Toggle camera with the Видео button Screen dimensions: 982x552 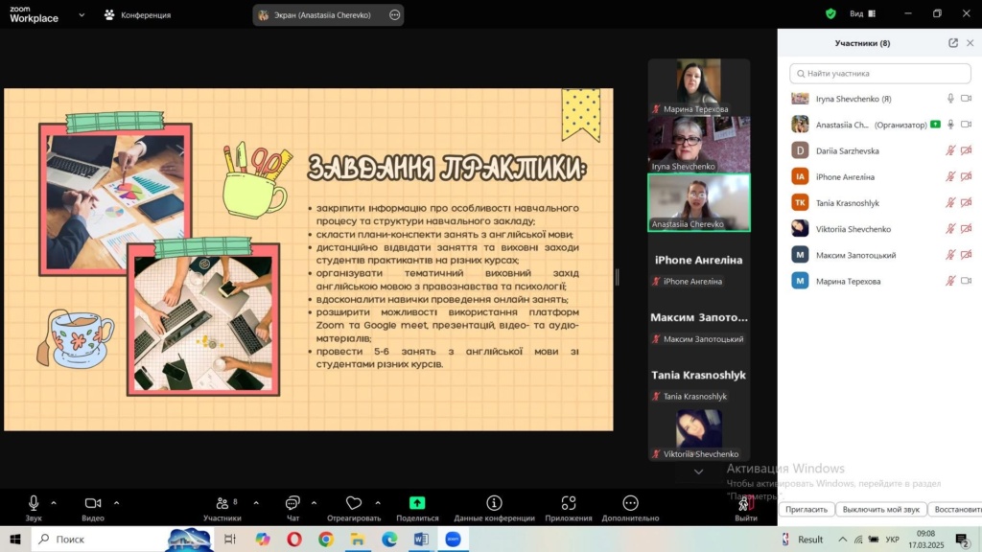tap(93, 508)
